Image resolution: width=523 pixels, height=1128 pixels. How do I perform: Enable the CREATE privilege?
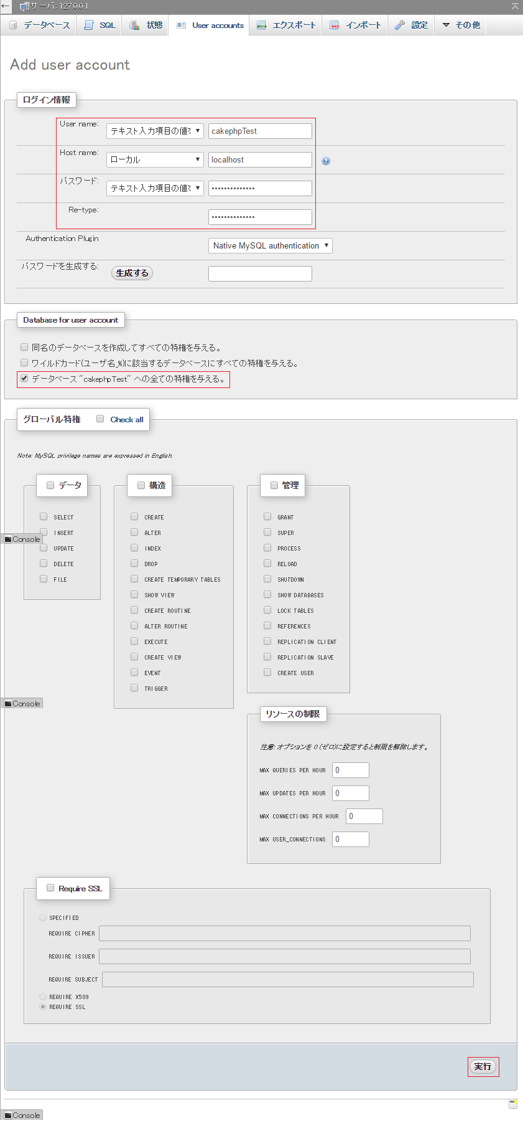pyautogui.click(x=134, y=516)
